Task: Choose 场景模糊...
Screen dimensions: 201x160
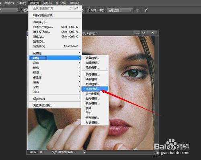Action: [95, 58]
